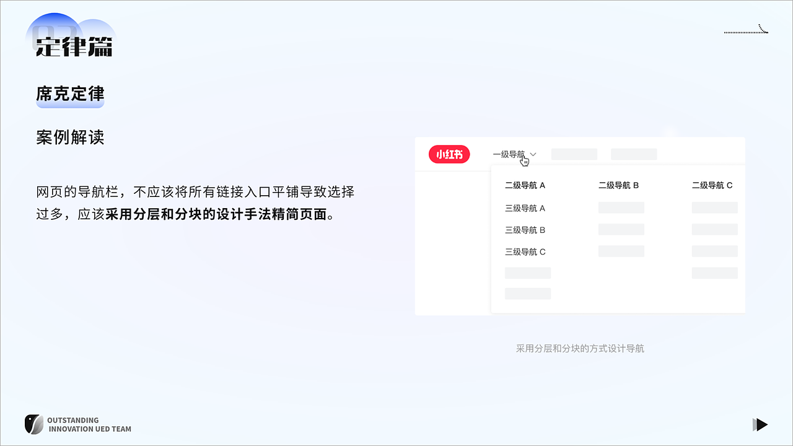Click the 三级导航 C link
Image resolution: width=793 pixels, height=446 pixels.
pos(525,251)
